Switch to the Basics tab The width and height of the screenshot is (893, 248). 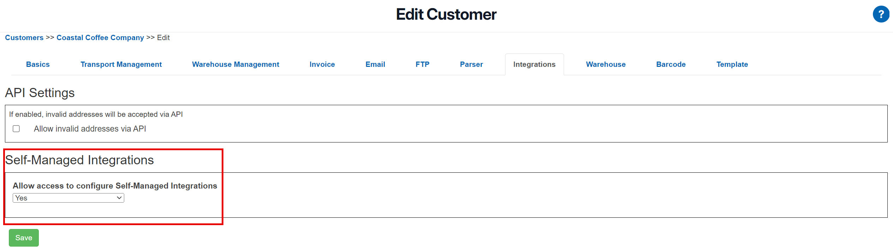[x=37, y=64]
